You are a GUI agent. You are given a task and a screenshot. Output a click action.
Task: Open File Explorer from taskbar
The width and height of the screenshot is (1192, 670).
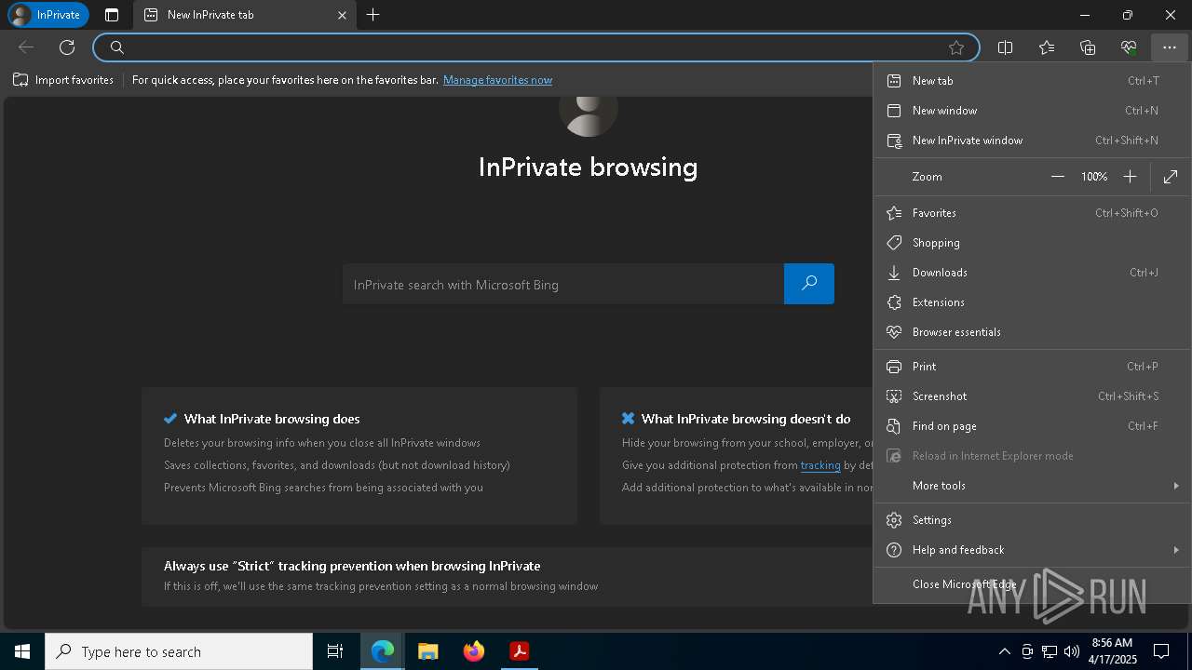[427, 651]
